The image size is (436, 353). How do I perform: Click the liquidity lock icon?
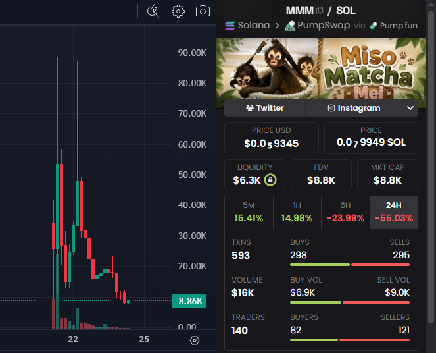270,180
